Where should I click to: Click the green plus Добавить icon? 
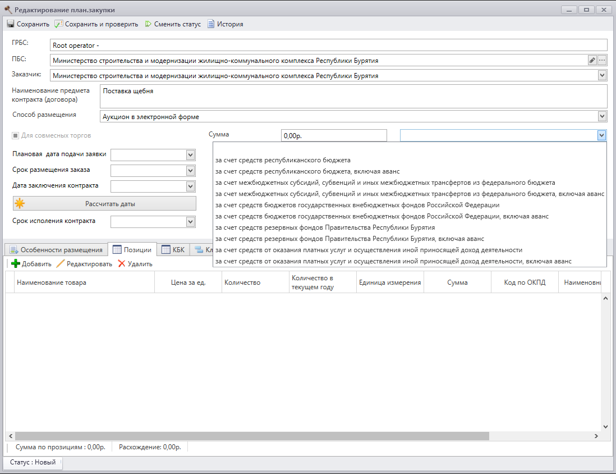coord(16,263)
